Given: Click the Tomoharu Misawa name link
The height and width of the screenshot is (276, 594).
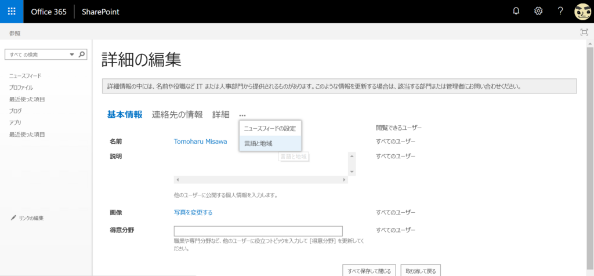Looking at the screenshot, I should tap(200, 141).
